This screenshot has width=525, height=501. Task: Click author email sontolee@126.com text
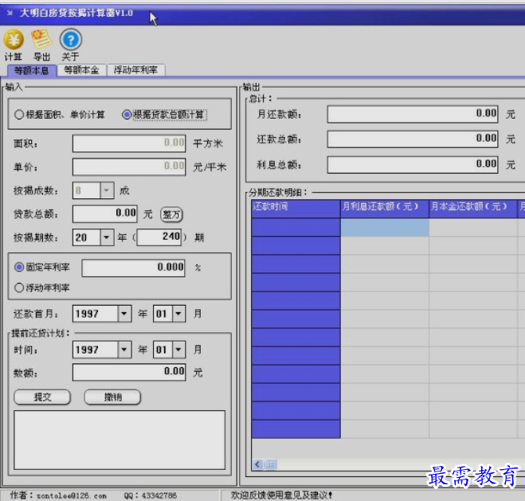[x=71, y=495]
